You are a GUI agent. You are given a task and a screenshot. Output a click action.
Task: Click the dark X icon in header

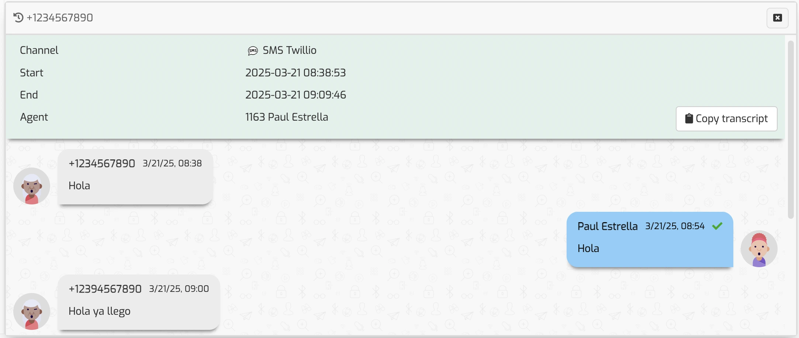tap(778, 17)
